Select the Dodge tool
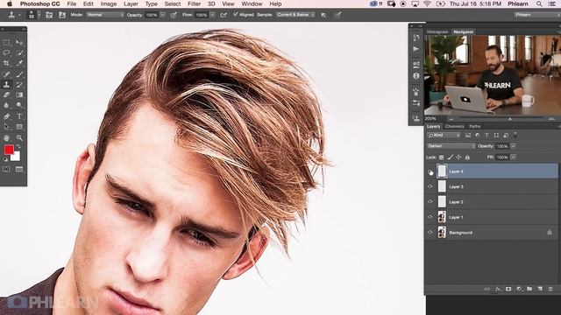The height and width of the screenshot is (315, 561). 19,105
